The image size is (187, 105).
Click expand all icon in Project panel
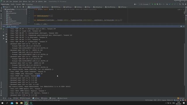[x=18, y=7]
